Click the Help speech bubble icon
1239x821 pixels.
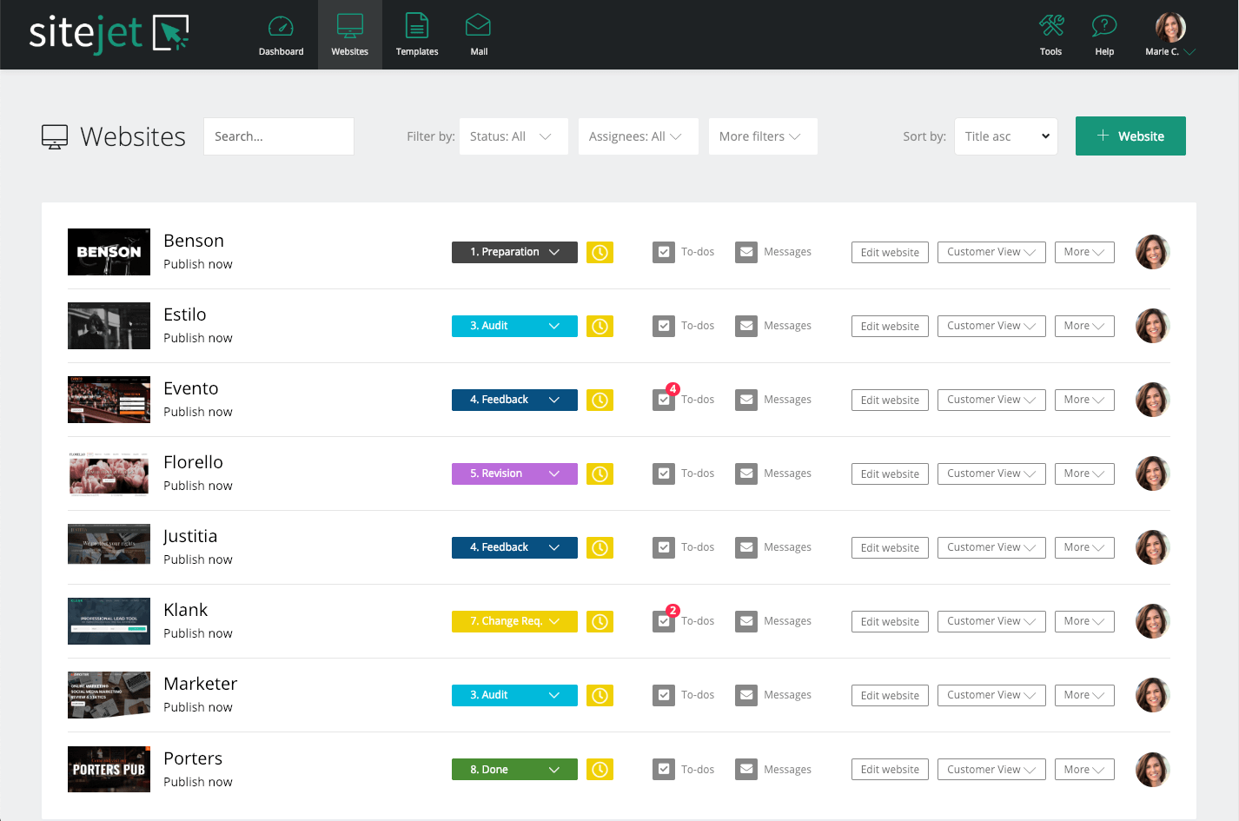[x=1103, y=27]
